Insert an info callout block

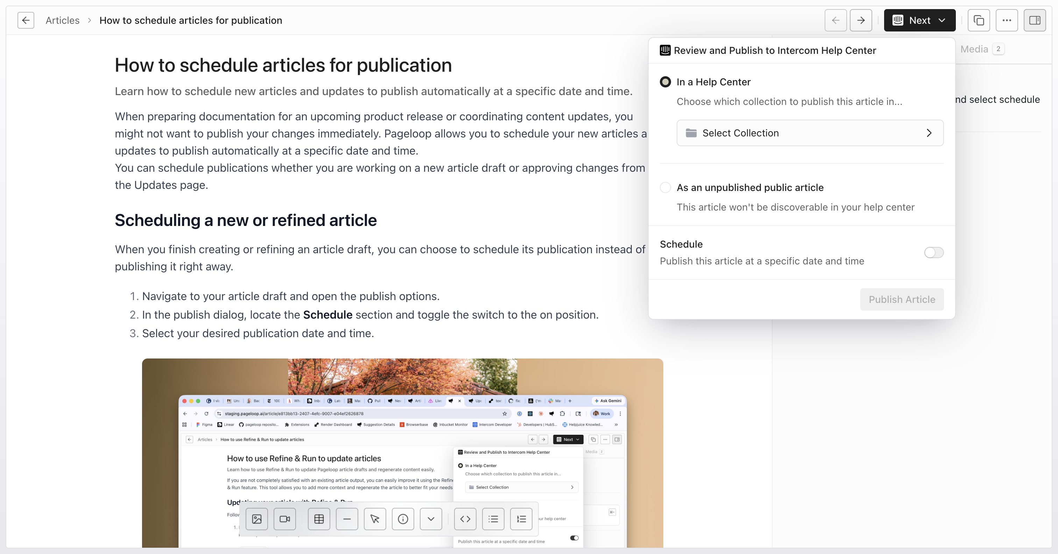[403, 519]
